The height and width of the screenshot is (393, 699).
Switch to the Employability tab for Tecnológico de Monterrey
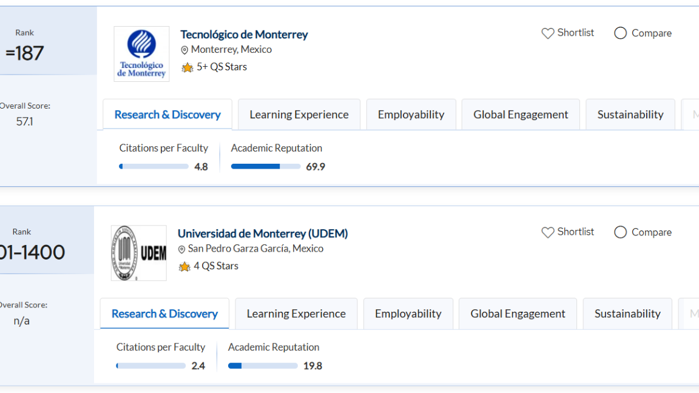click(411, 114)
